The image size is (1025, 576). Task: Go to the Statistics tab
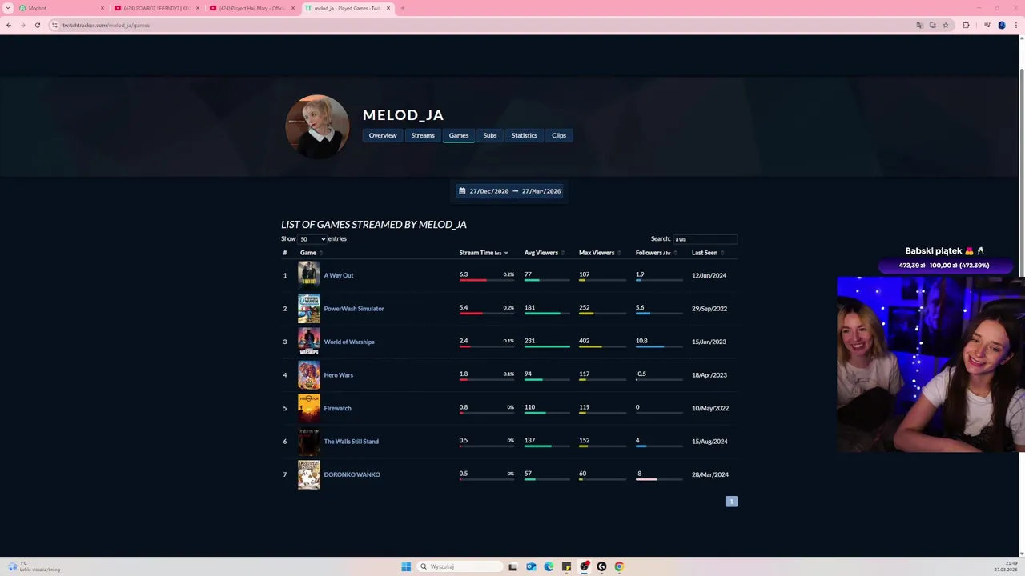pyautogui.click(x=525, y=135)
